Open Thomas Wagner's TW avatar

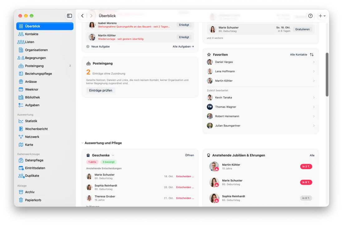click(210, 107)
